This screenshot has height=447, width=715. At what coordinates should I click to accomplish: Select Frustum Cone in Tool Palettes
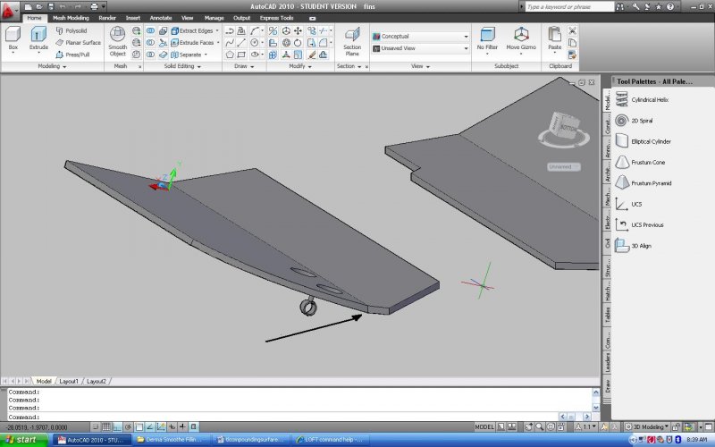point(647,162)
